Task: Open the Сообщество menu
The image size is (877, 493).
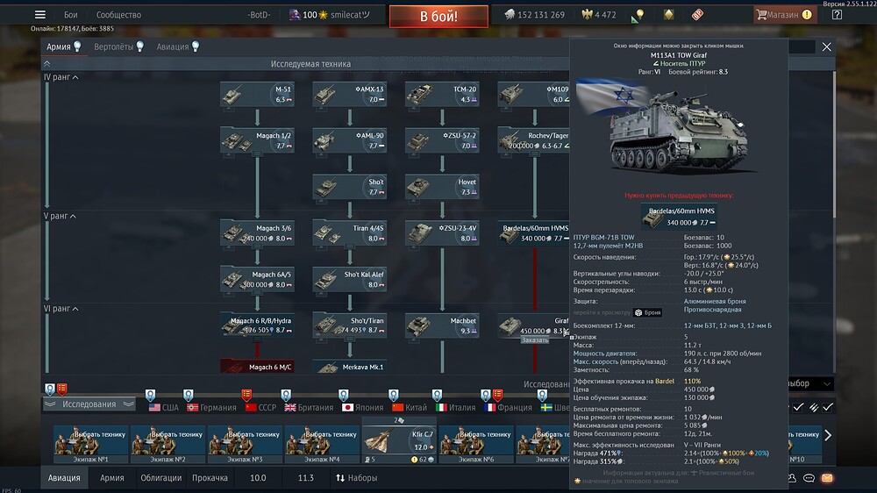Action: [118, 15]
